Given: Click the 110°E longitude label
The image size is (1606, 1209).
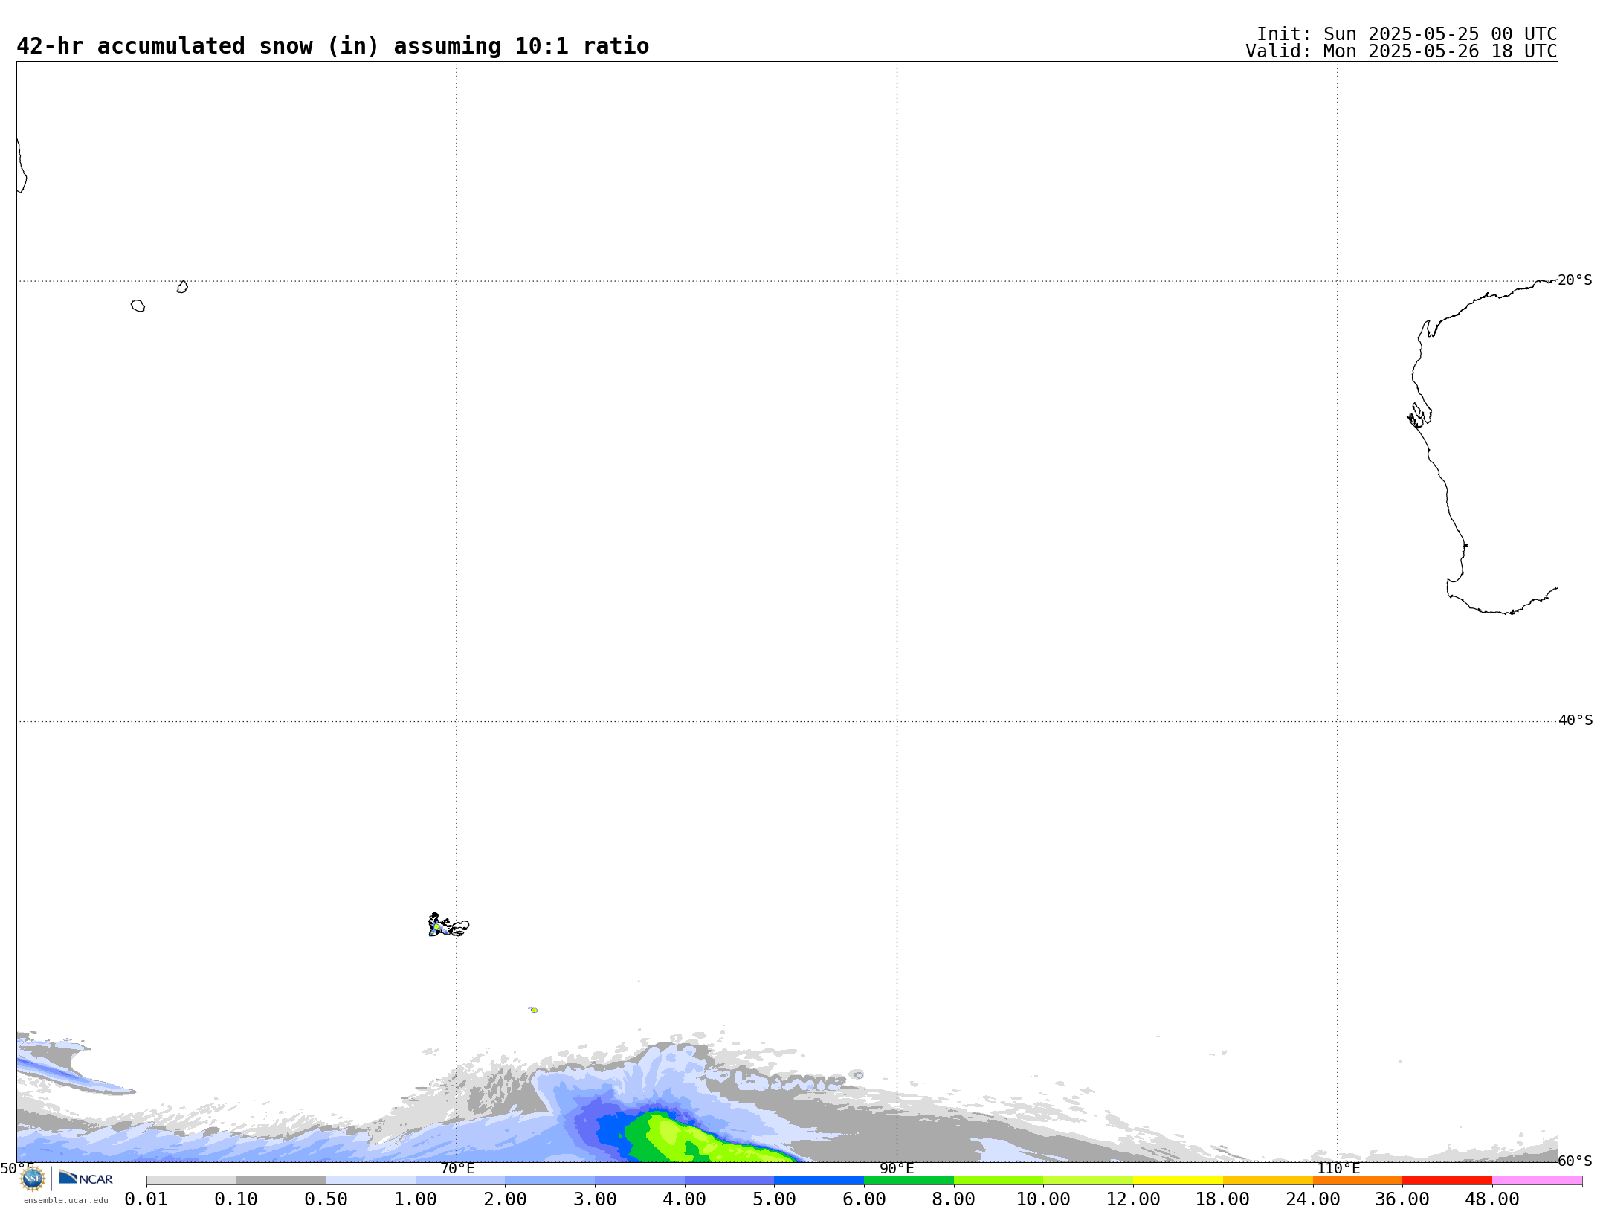Looking at the screenshot, I should (1338, 1169).
